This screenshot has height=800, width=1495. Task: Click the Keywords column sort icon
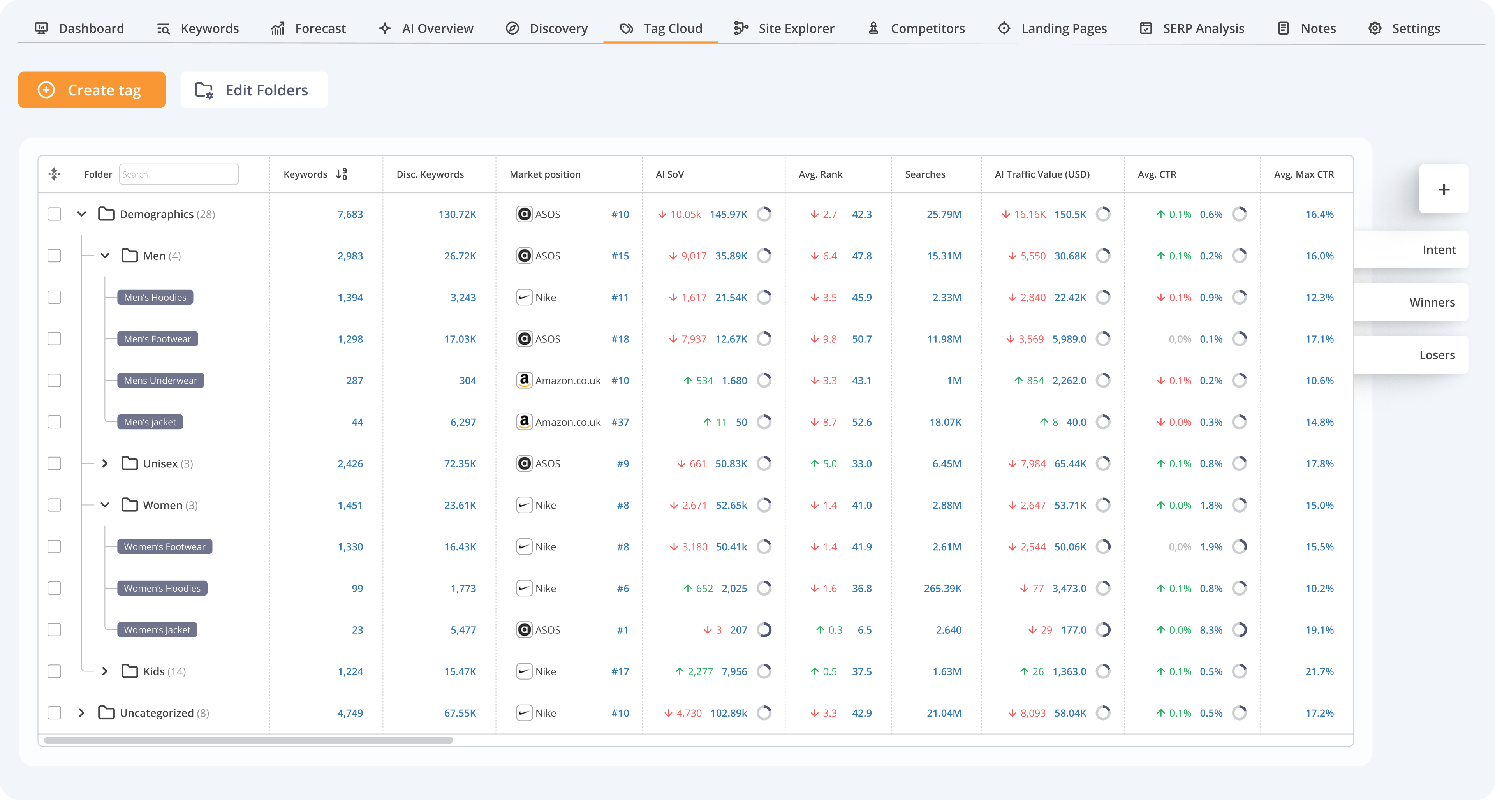[x=342, y=174]
